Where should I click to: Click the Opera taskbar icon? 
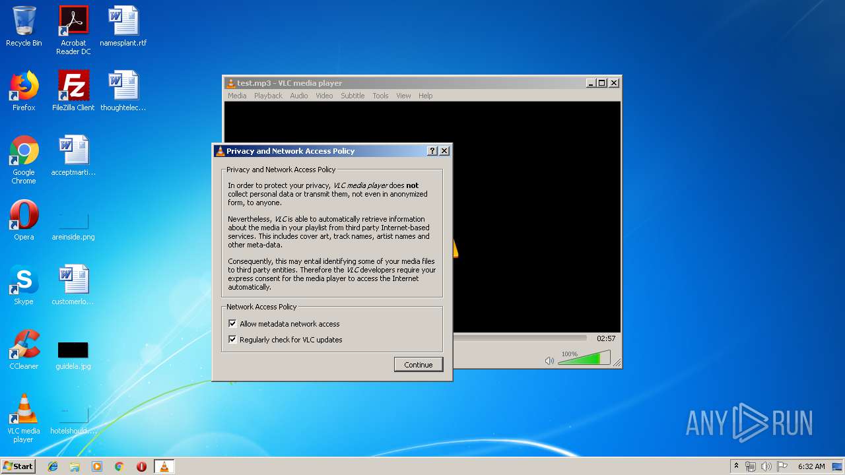click(141, 466)
